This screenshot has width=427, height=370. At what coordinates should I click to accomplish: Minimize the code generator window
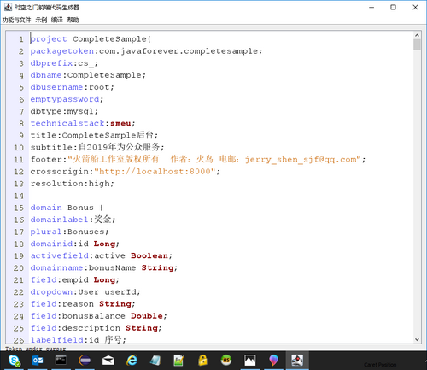coord(371,8)
